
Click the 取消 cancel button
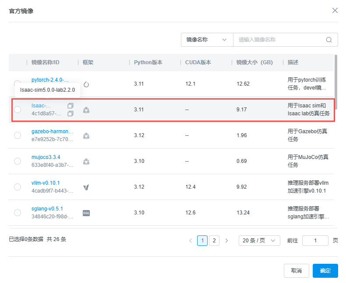pos(297,271)
